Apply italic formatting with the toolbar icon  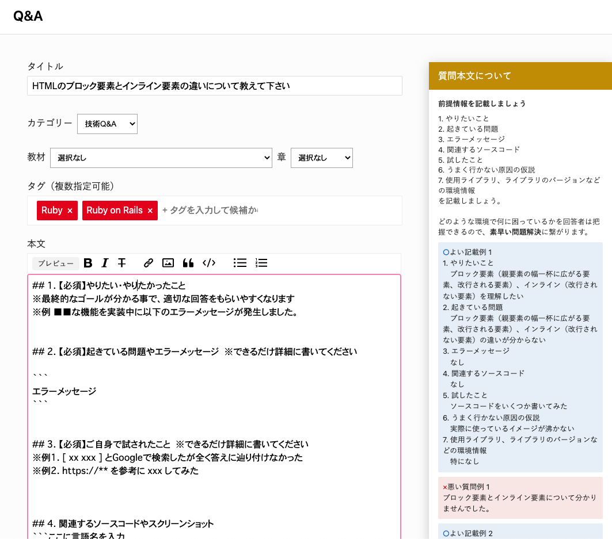(x=105, y=263)
